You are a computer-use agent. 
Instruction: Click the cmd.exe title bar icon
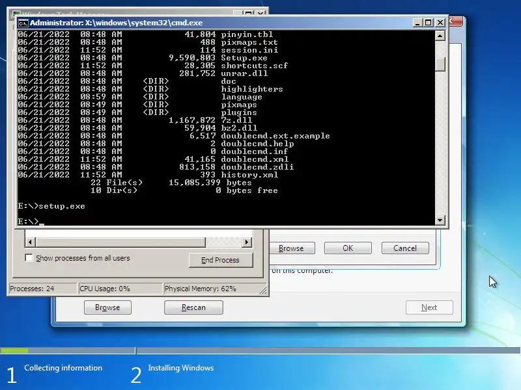(23, 23)
